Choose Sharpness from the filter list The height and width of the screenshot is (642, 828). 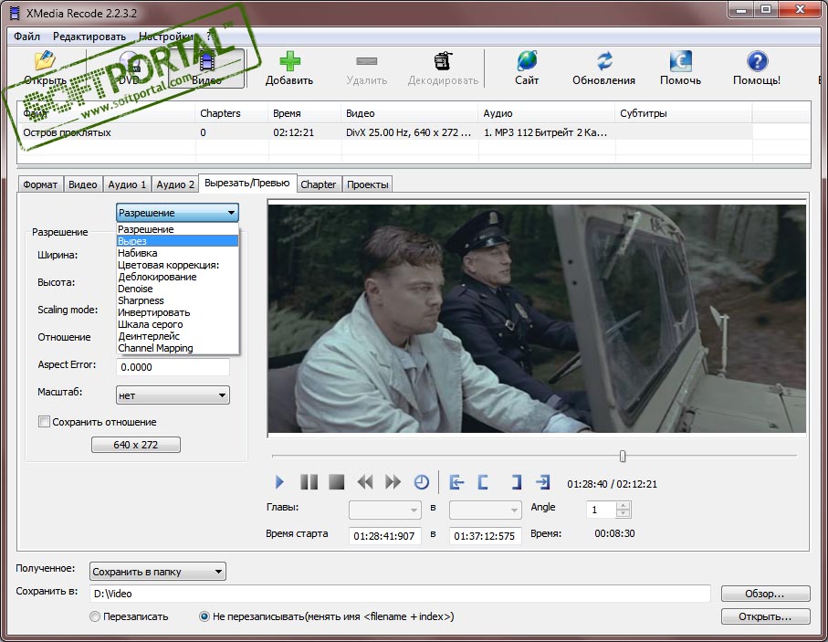pyautogui.click(x=177, y=300)
